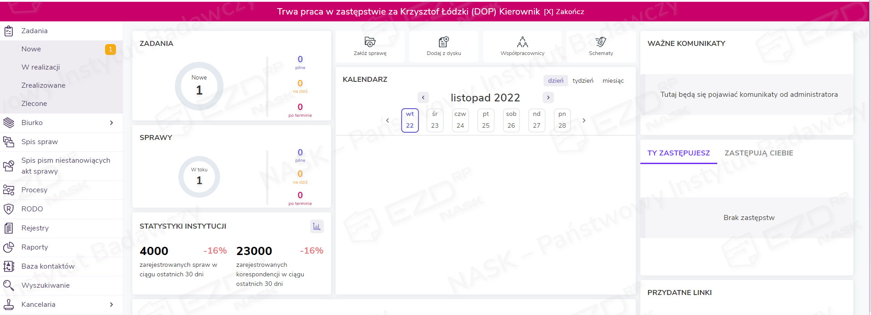This screenshot has height=315, width=871.
Task: Expand the Kancelaria sidebar section
Action: click(x=111, y=305)
